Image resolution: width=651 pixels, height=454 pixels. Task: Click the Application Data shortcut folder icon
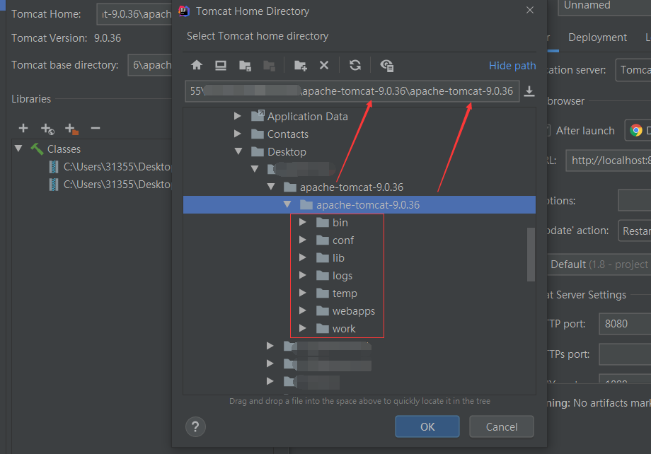[258, 115]
